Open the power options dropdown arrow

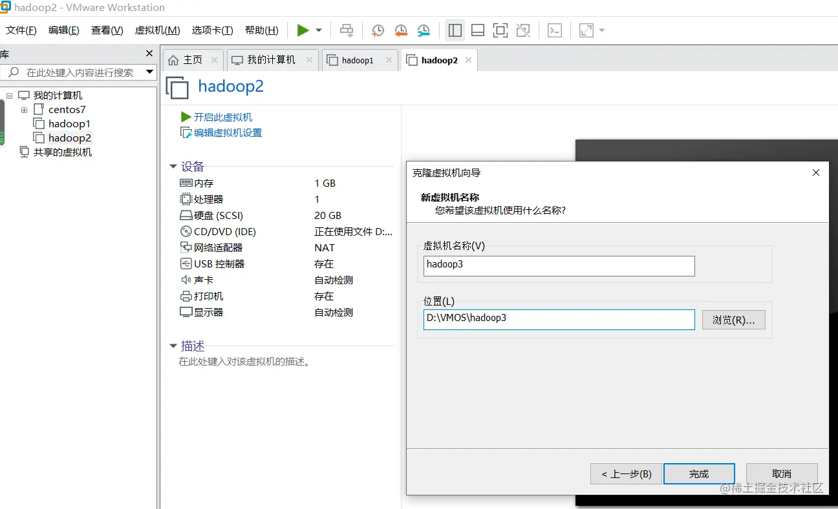pos(319,30)
